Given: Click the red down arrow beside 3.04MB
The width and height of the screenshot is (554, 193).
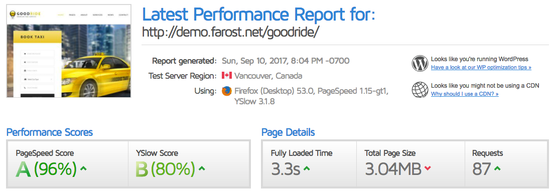Looking at the screenshot, I should [x=428, y=168].
